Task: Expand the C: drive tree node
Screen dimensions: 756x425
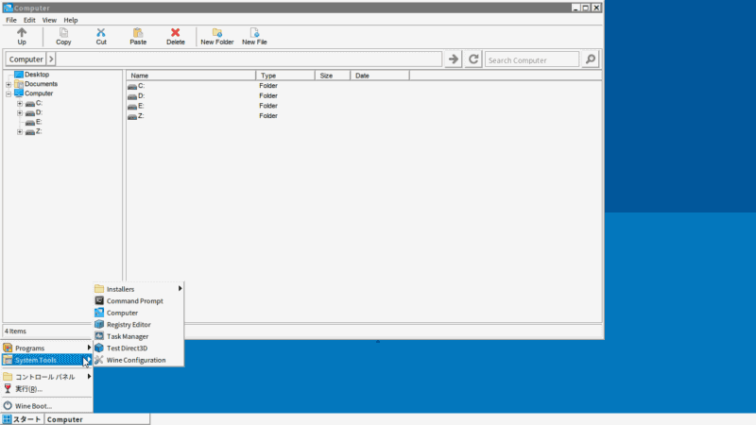Action: point(20,104)
